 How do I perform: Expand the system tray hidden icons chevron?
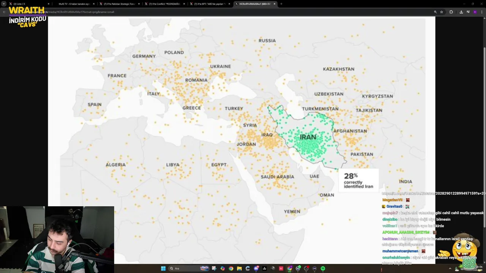click(450, 268)
